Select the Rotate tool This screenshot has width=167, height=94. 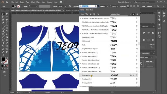7,31
